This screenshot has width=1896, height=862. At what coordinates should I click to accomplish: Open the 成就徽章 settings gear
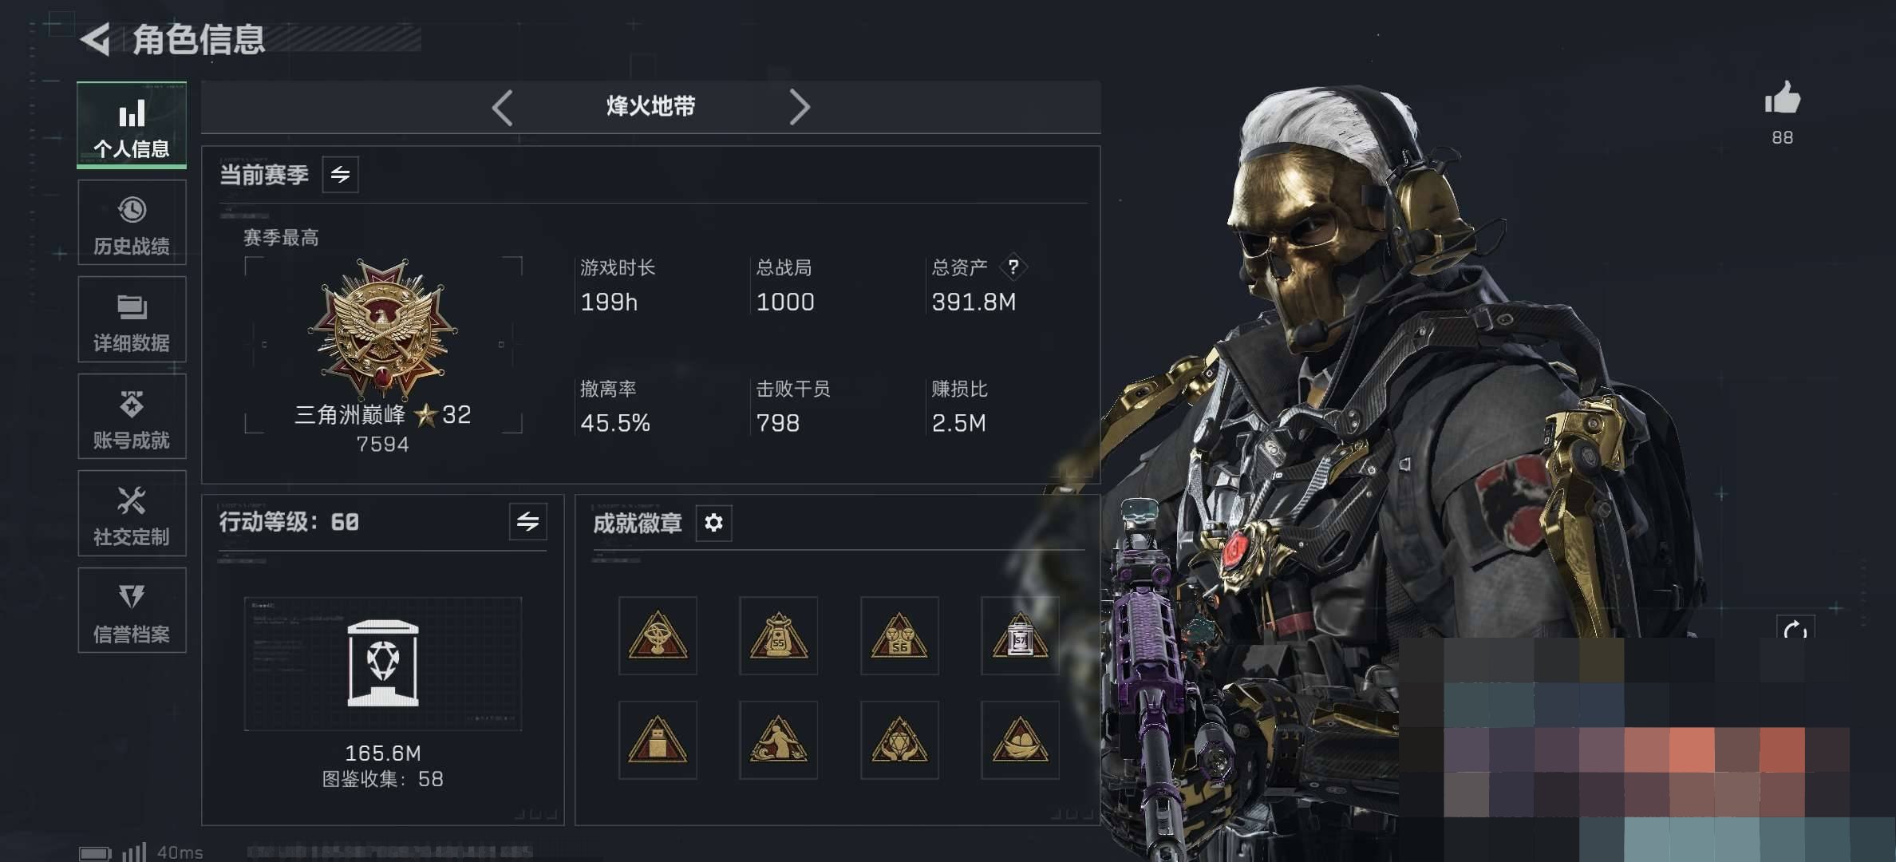click(x=713, y=523)
